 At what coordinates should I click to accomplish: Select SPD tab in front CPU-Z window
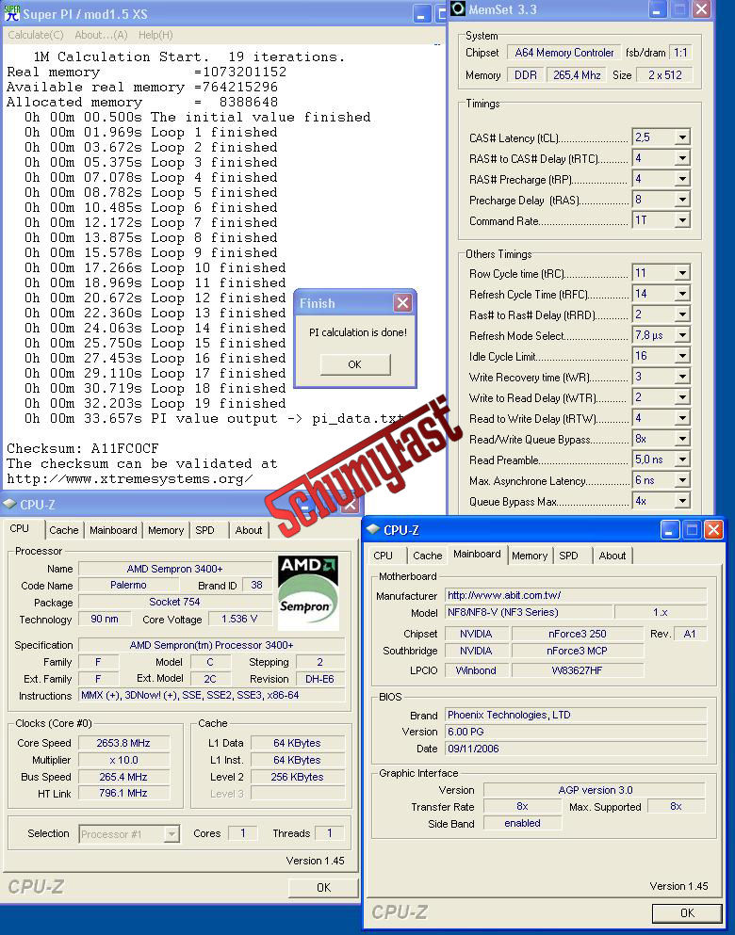pyautogui.click(x=568, y=556)
